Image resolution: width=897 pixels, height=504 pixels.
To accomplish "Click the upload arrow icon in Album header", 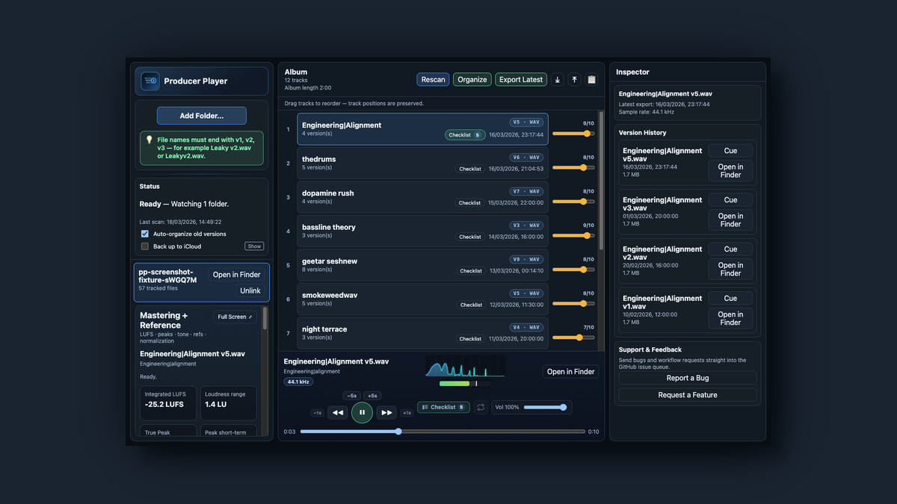I will click(x=575, y=80).
